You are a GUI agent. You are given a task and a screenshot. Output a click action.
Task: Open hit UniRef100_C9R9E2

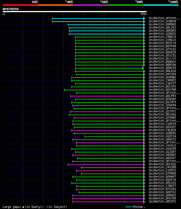click(x=162, y=80)
